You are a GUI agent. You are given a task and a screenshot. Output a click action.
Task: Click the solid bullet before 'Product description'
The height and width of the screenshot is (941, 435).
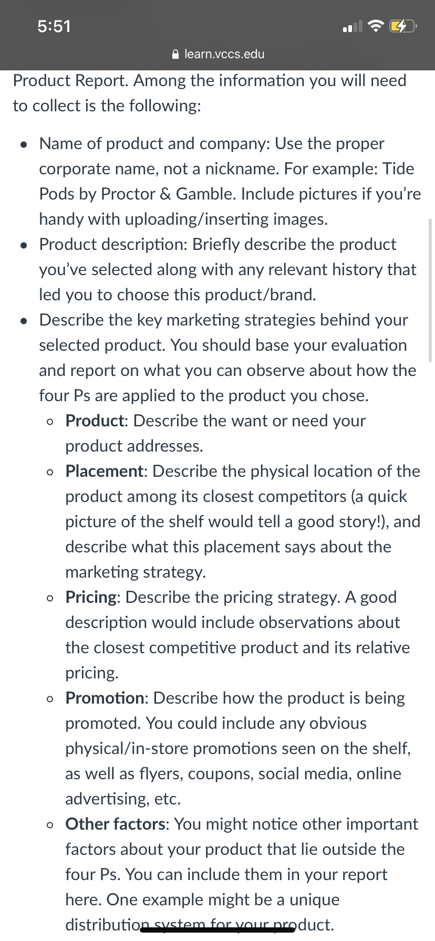click(24, 245)
